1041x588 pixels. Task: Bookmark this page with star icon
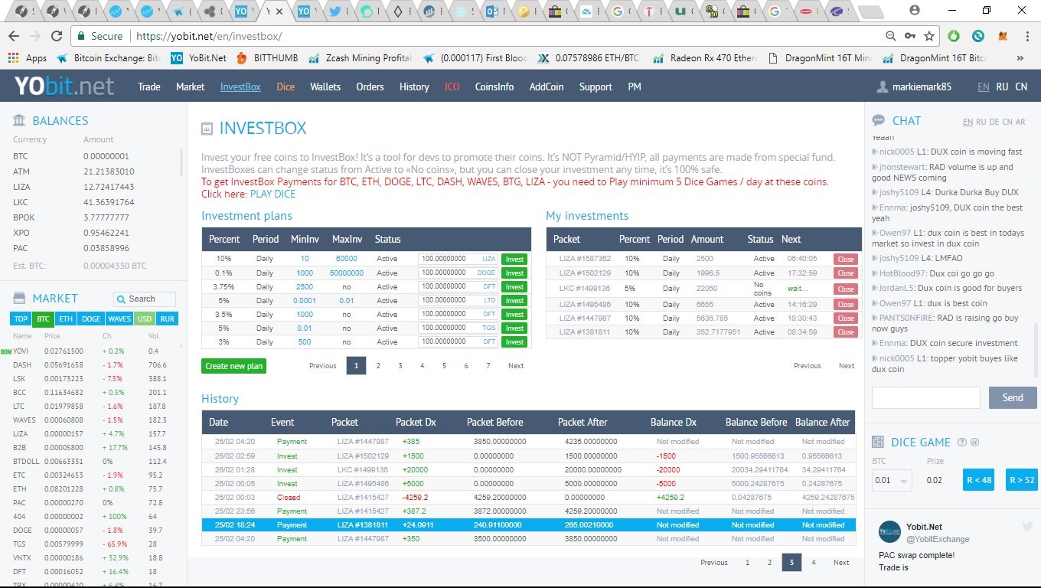pyautogui.click(x=929, y=36)
